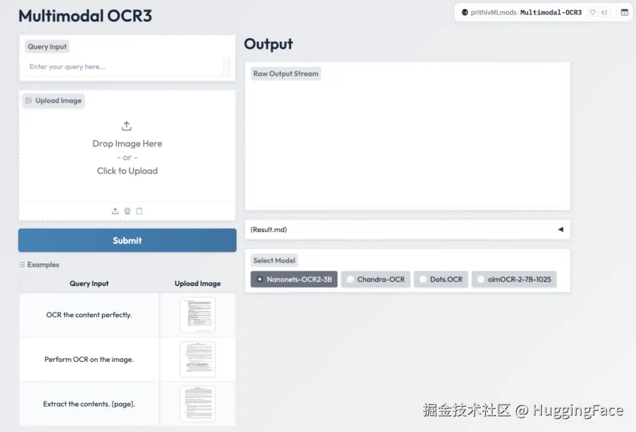Open the Multimodal-OCR3 Space link
The height and width of the screenshot is (432, 636).
click(551, 12)
